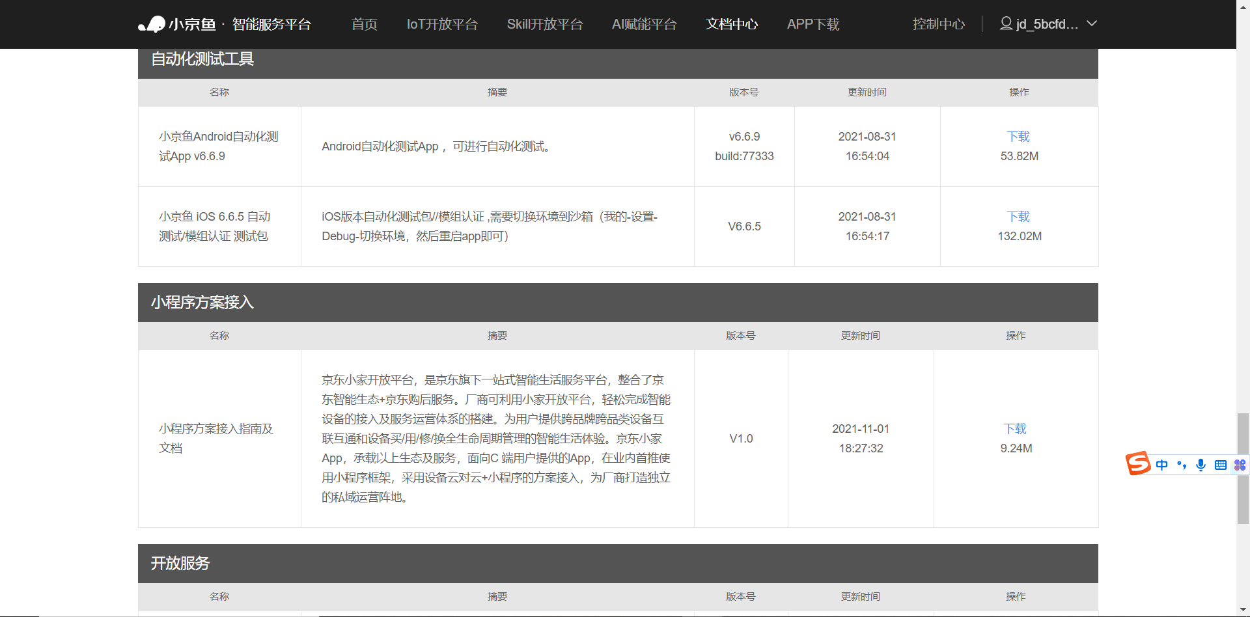Click the 132.02M file size text
This screenshot has height=617, width=1250.
coord(1020,236)
